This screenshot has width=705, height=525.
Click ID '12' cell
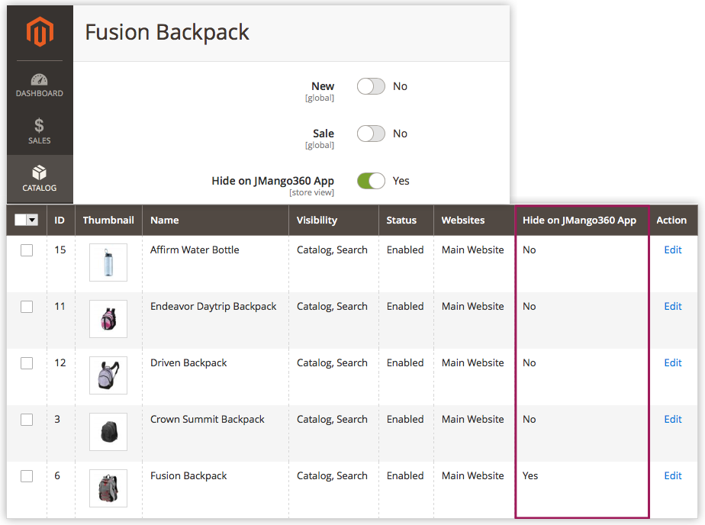[60, 362]
